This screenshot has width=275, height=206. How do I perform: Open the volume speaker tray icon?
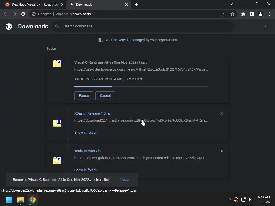(x=250, y=200)
